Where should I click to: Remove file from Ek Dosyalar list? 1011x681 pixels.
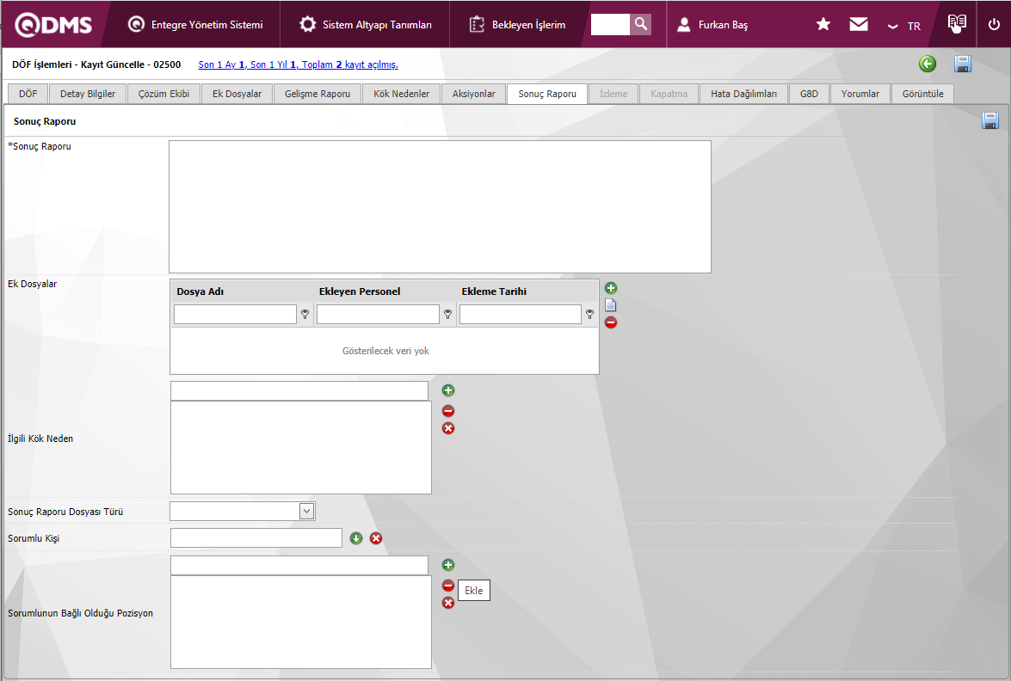coord(611,322)
